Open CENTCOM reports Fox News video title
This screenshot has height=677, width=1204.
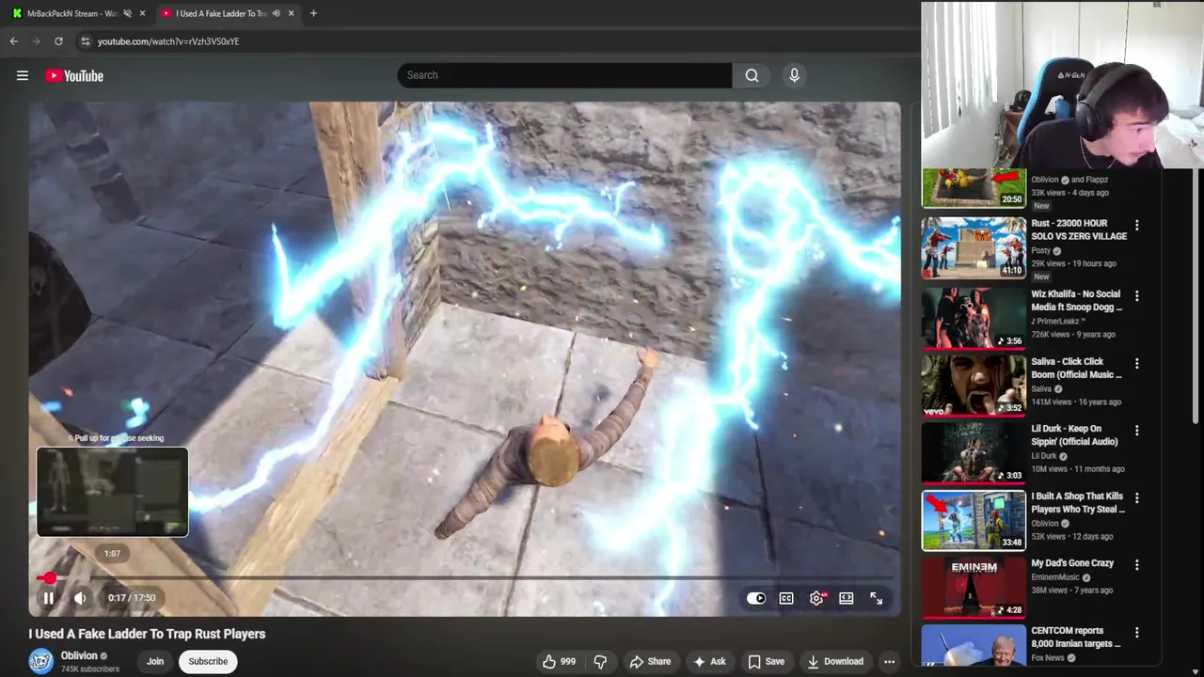pos(1076,637)
